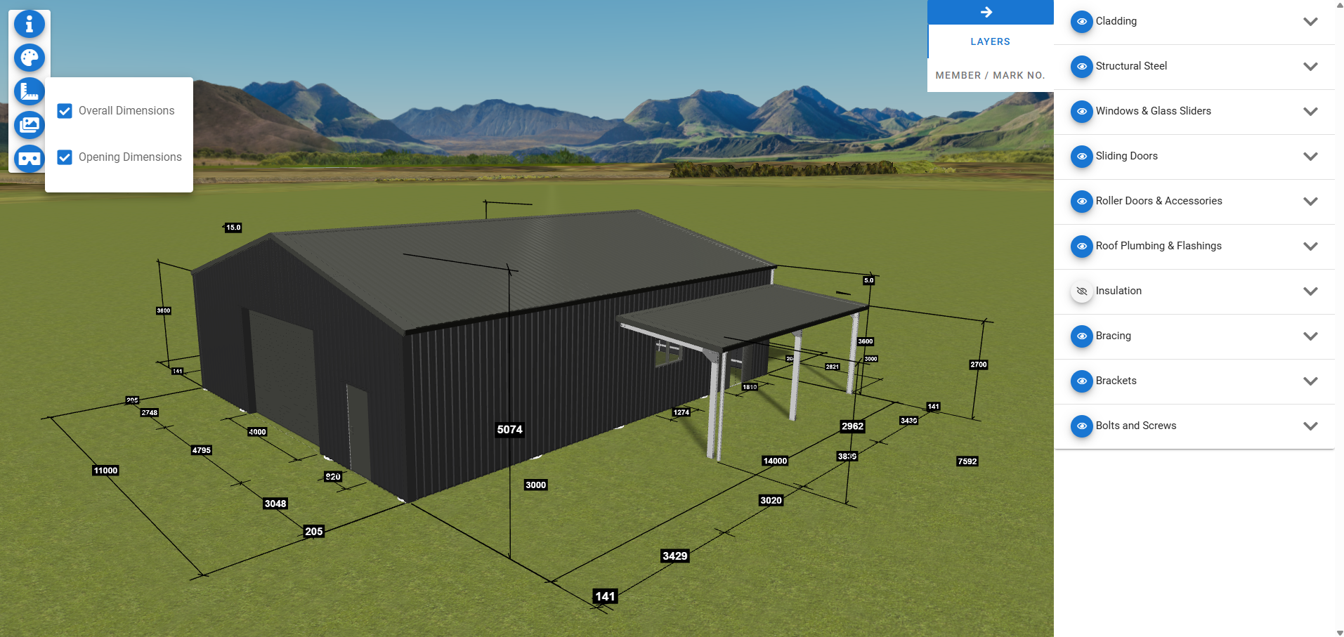Hide the Structural Steel layer
Screen dimensions: 1344x637
pyautogui.click(x=1081, y=67)
